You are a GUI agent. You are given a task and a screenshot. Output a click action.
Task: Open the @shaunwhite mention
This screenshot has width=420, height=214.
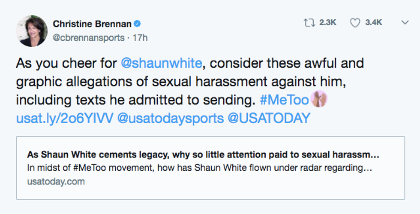click(x=161, y=63)
